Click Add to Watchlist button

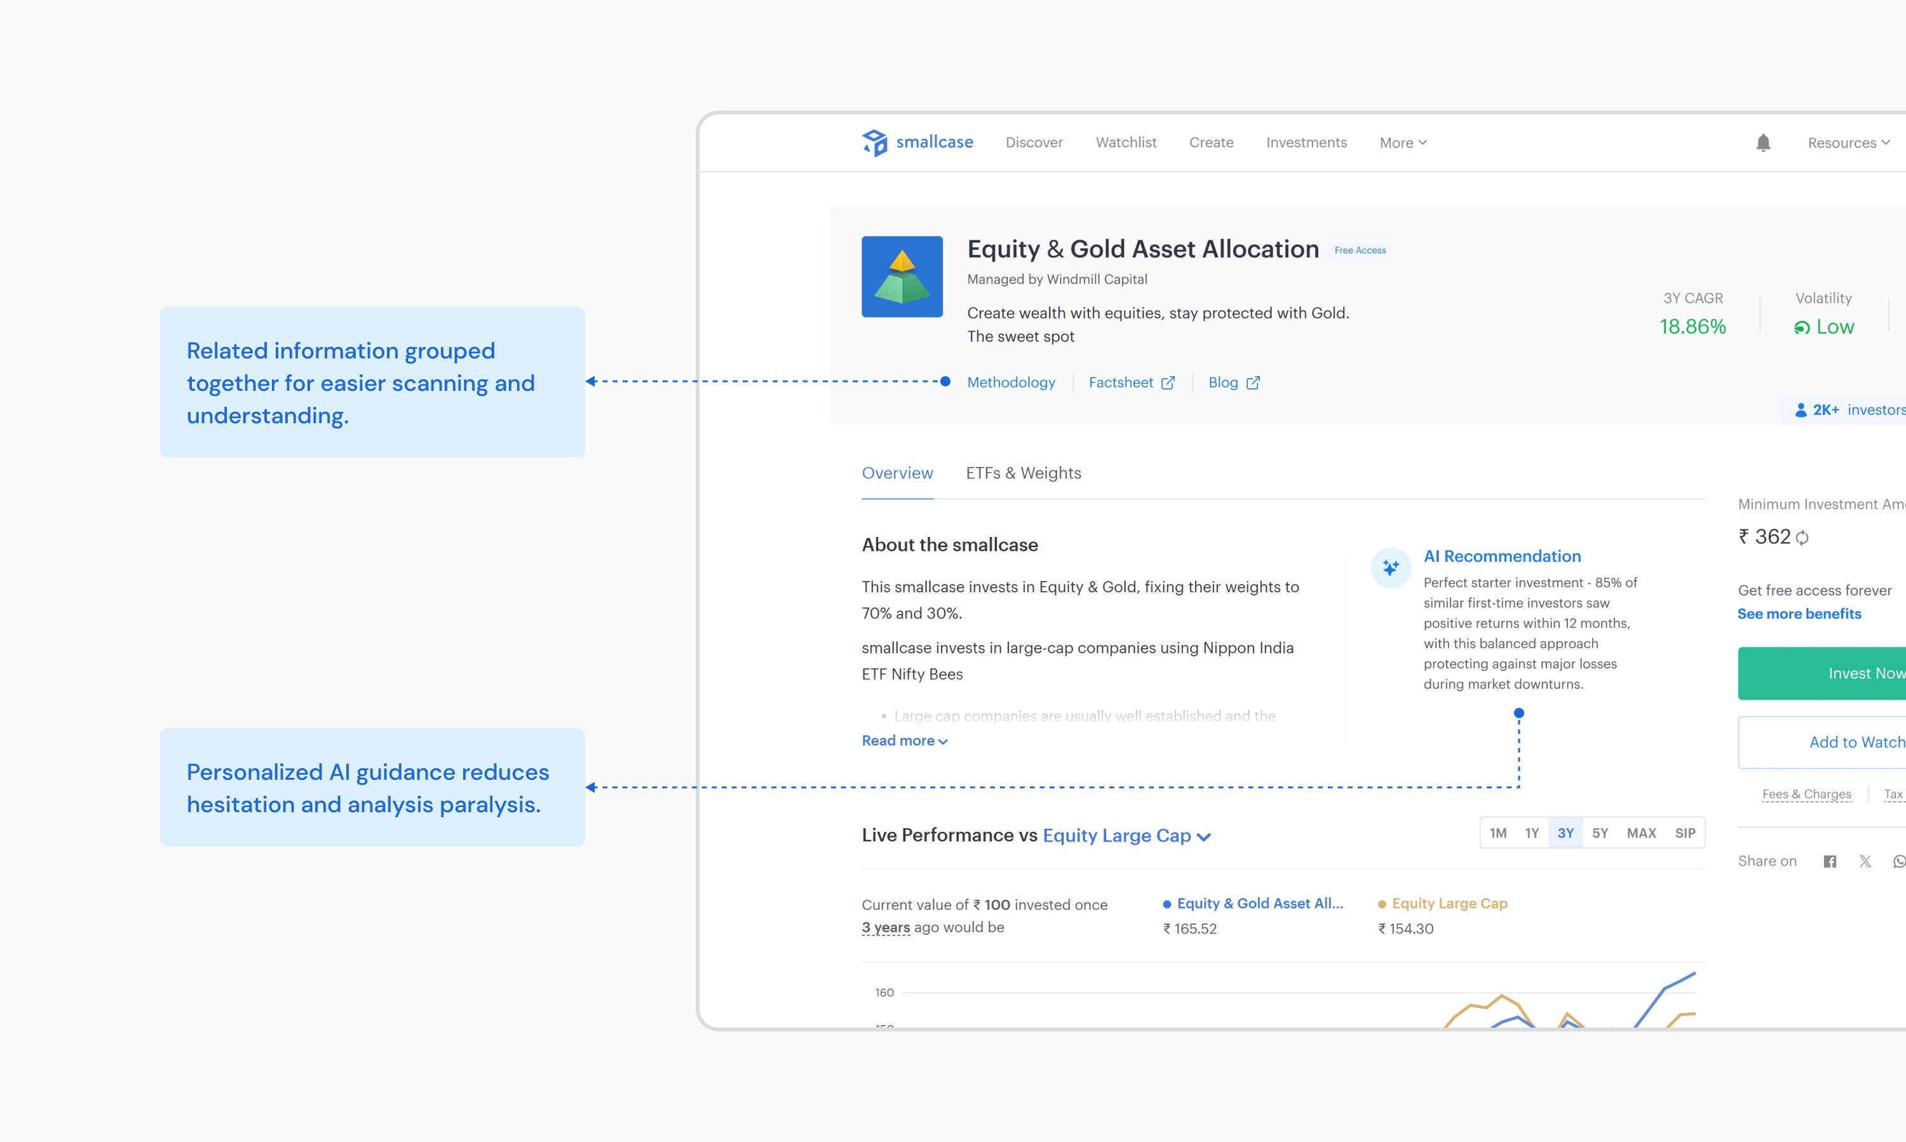point(1822,743)
